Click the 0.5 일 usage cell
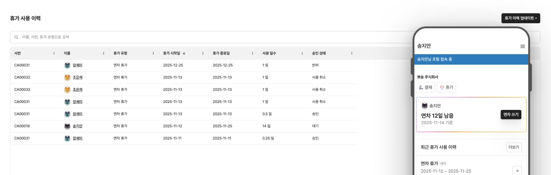The height and width of the screenshot is (175, 551). click(267, 114)
